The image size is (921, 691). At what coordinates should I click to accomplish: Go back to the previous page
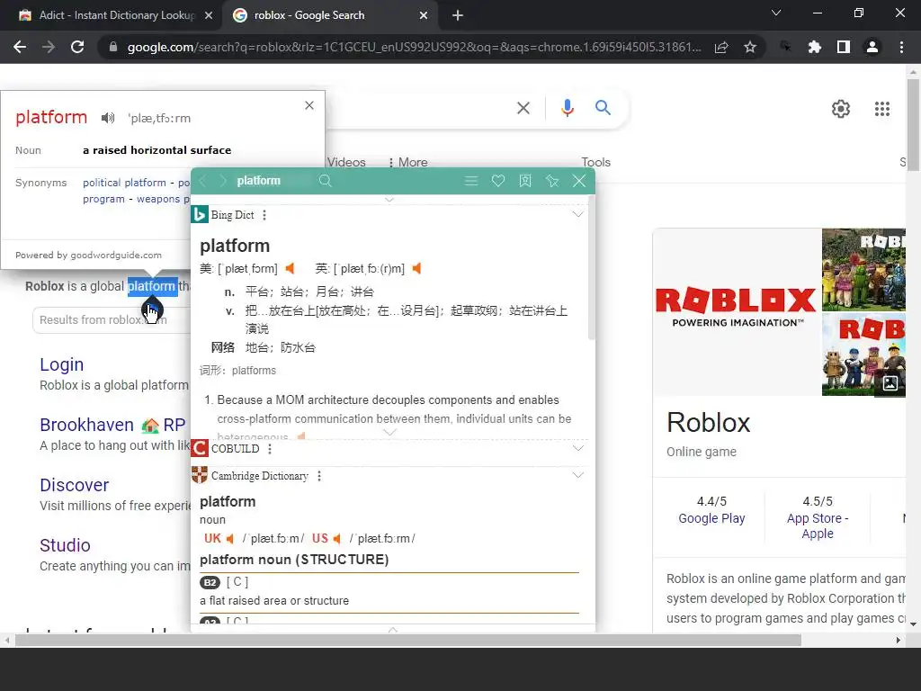[x=20, y=47]
